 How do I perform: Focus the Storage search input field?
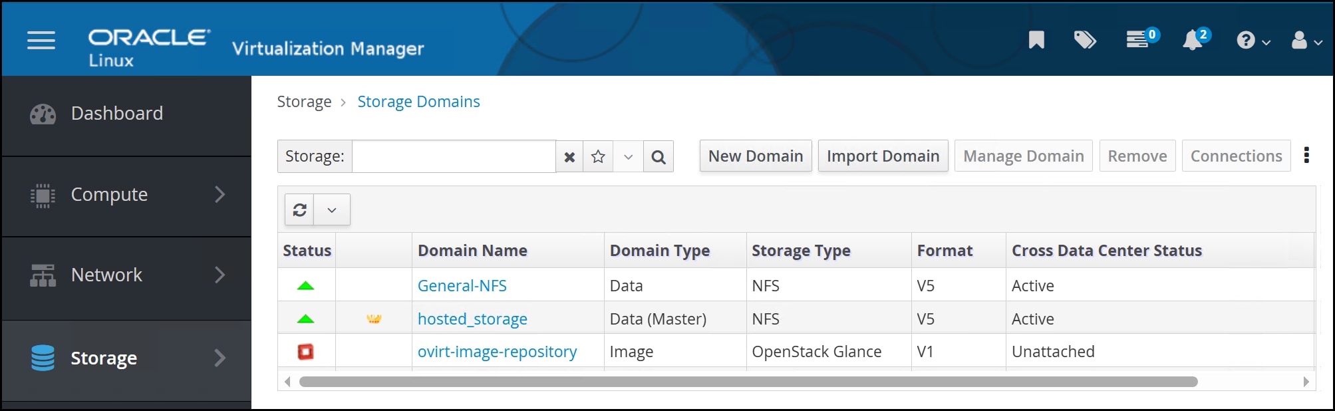pos(454,156)
